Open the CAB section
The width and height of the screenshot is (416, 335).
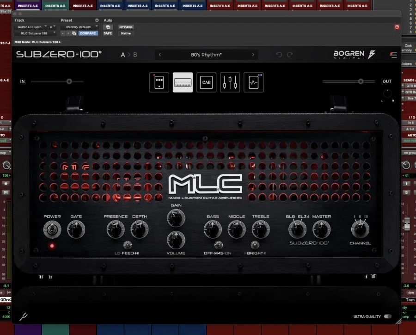(x=206, y=82)
